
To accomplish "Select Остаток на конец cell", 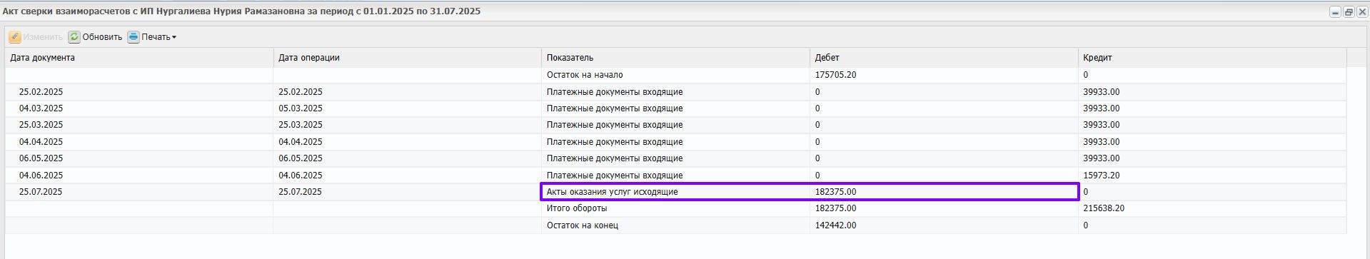I will tap(675, 225).
